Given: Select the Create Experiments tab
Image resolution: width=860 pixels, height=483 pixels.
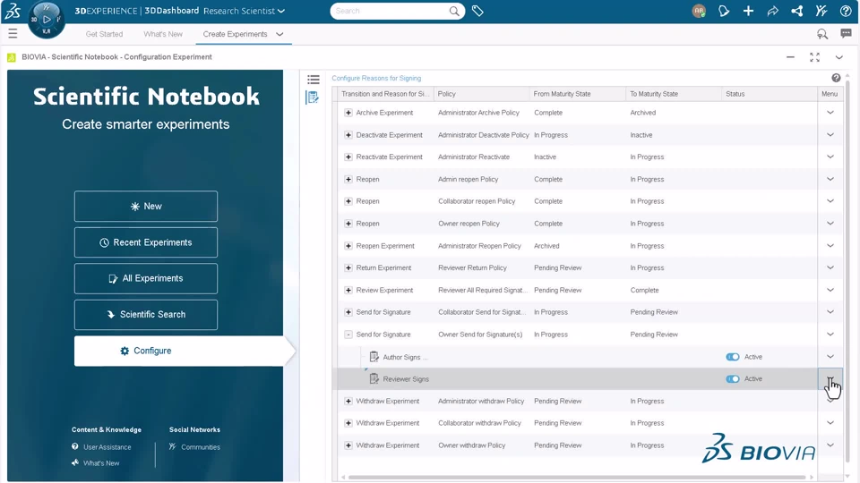Looking at the screenshot, I should pyautogui.click(x=235, y=34).
